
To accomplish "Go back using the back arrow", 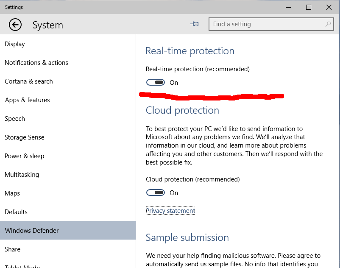I will (15, 25).
